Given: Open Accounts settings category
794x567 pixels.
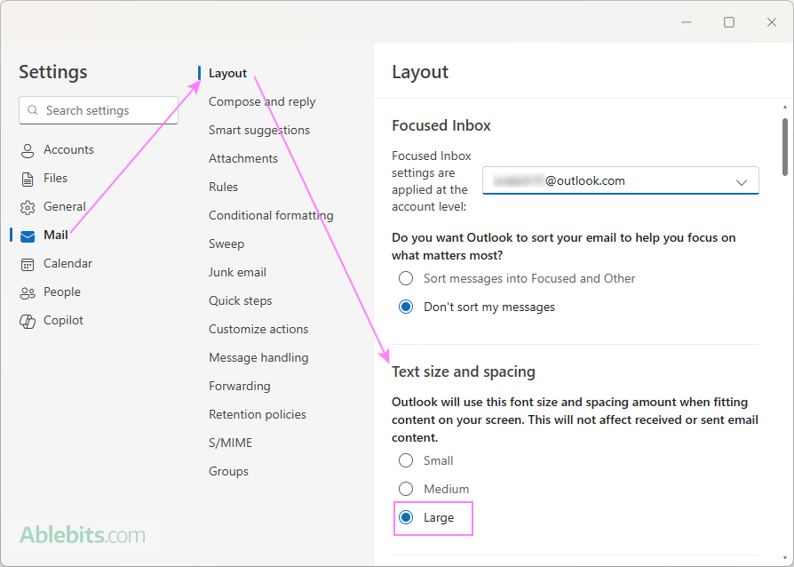Looking at the screenshot, I should coord(68,149).
